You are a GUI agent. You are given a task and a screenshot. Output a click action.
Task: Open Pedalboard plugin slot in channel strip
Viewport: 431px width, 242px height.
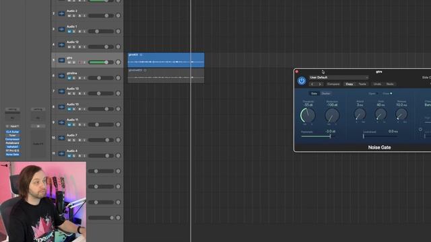click(x=12, y=143)
